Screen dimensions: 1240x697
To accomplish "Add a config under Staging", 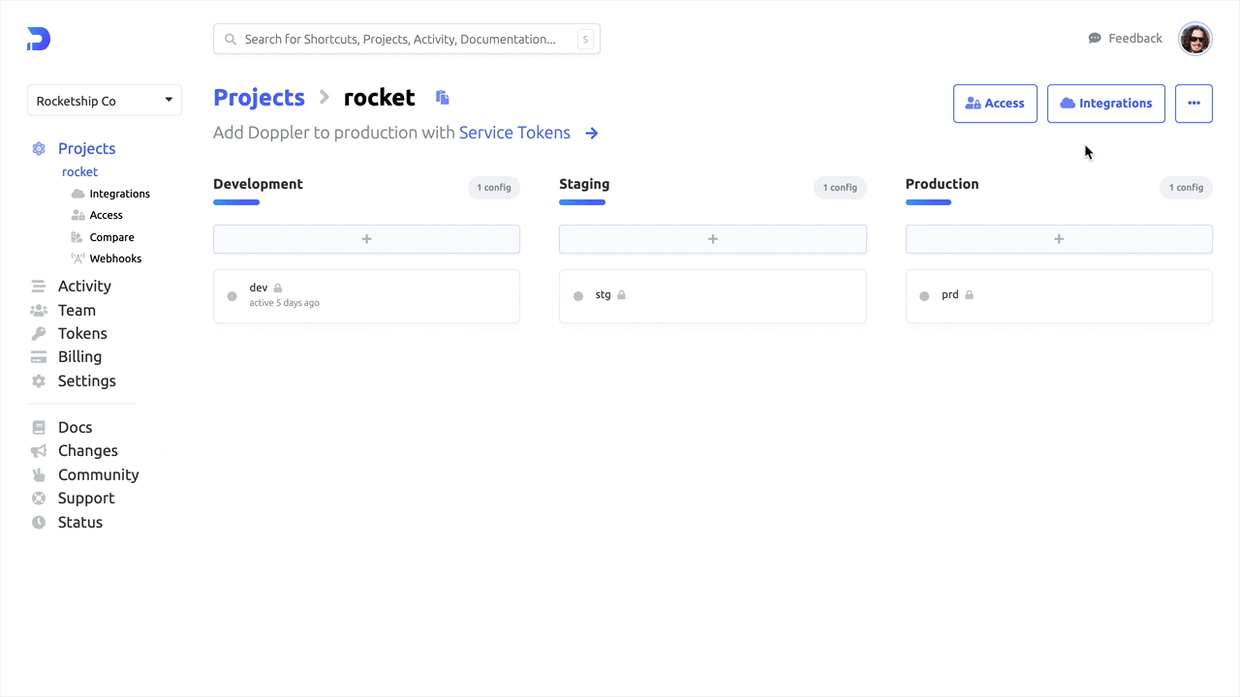I will point(713,239).
